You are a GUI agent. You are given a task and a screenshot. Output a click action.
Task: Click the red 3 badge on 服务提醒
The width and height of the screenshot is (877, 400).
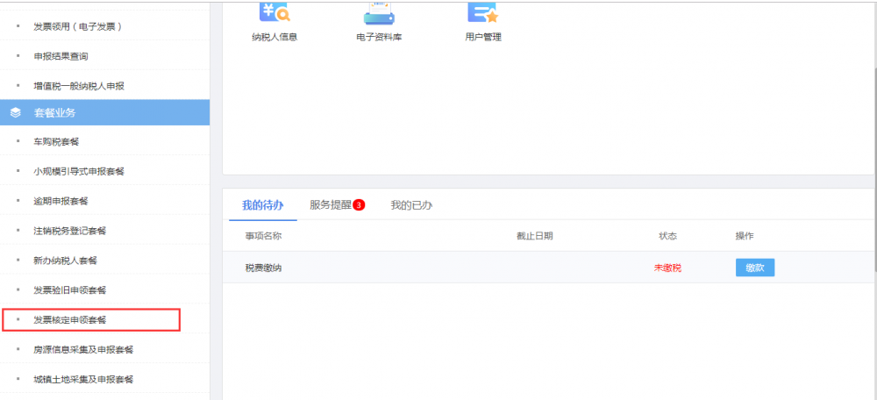coord(359,205)
